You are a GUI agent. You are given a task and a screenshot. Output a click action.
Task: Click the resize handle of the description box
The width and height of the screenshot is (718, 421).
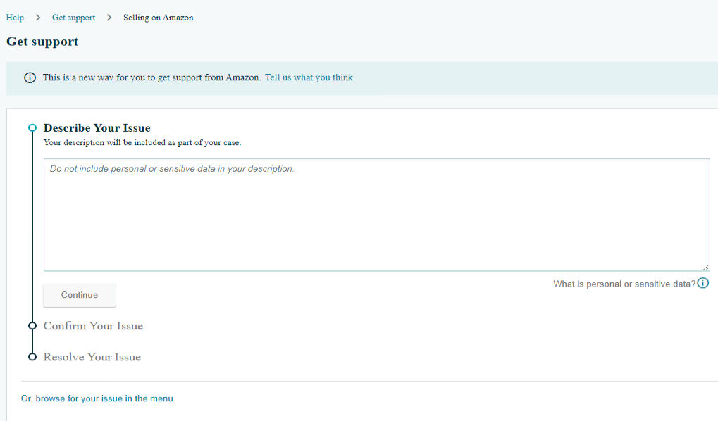coord(705,267)
